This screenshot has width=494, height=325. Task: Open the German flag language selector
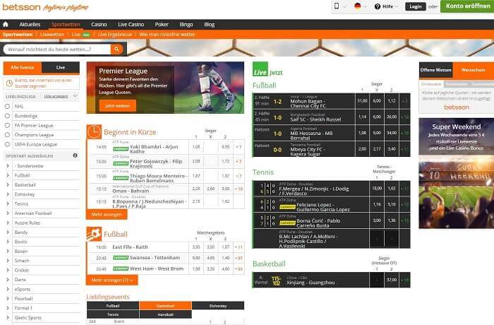tap(357, 6)
